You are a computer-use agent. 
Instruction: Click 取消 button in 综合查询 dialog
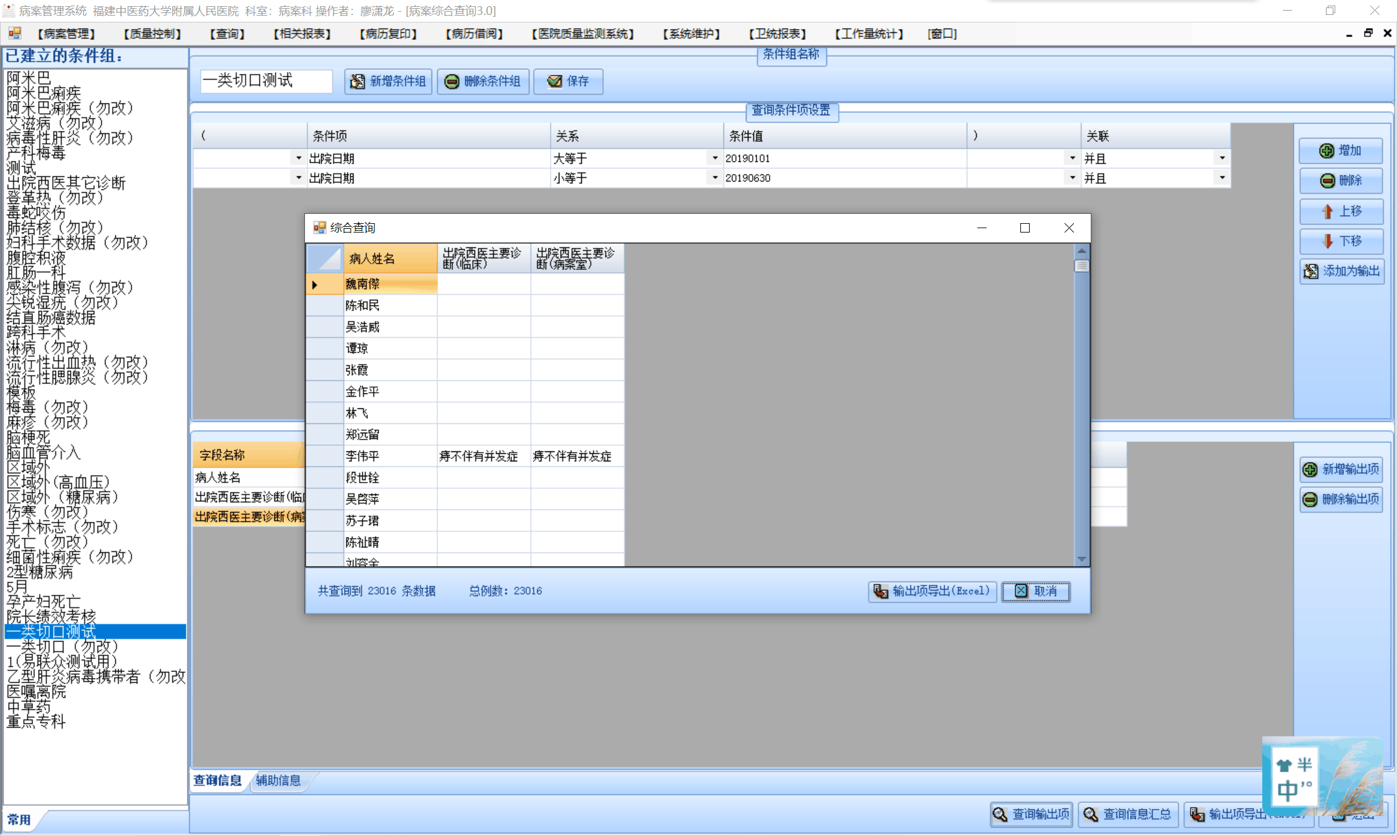[1036, 591]
